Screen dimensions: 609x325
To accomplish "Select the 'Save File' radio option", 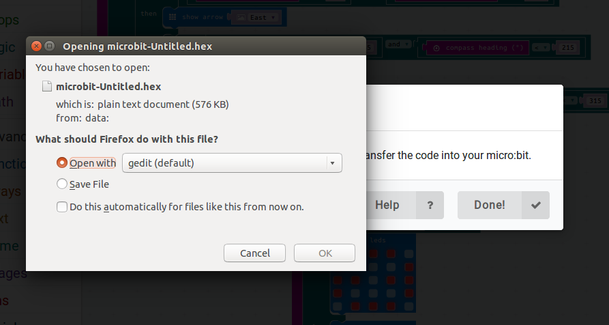I will pyautogui.click(x=62, y=184).
